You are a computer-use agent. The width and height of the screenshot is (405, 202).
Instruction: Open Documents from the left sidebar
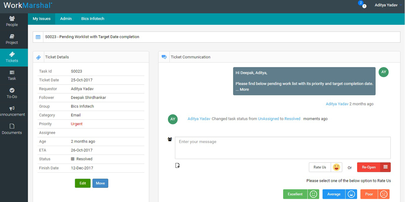(x=11, y=130)
